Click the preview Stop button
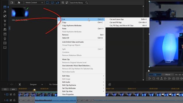This screenshot has width=183, height=103. click(154, 79)
